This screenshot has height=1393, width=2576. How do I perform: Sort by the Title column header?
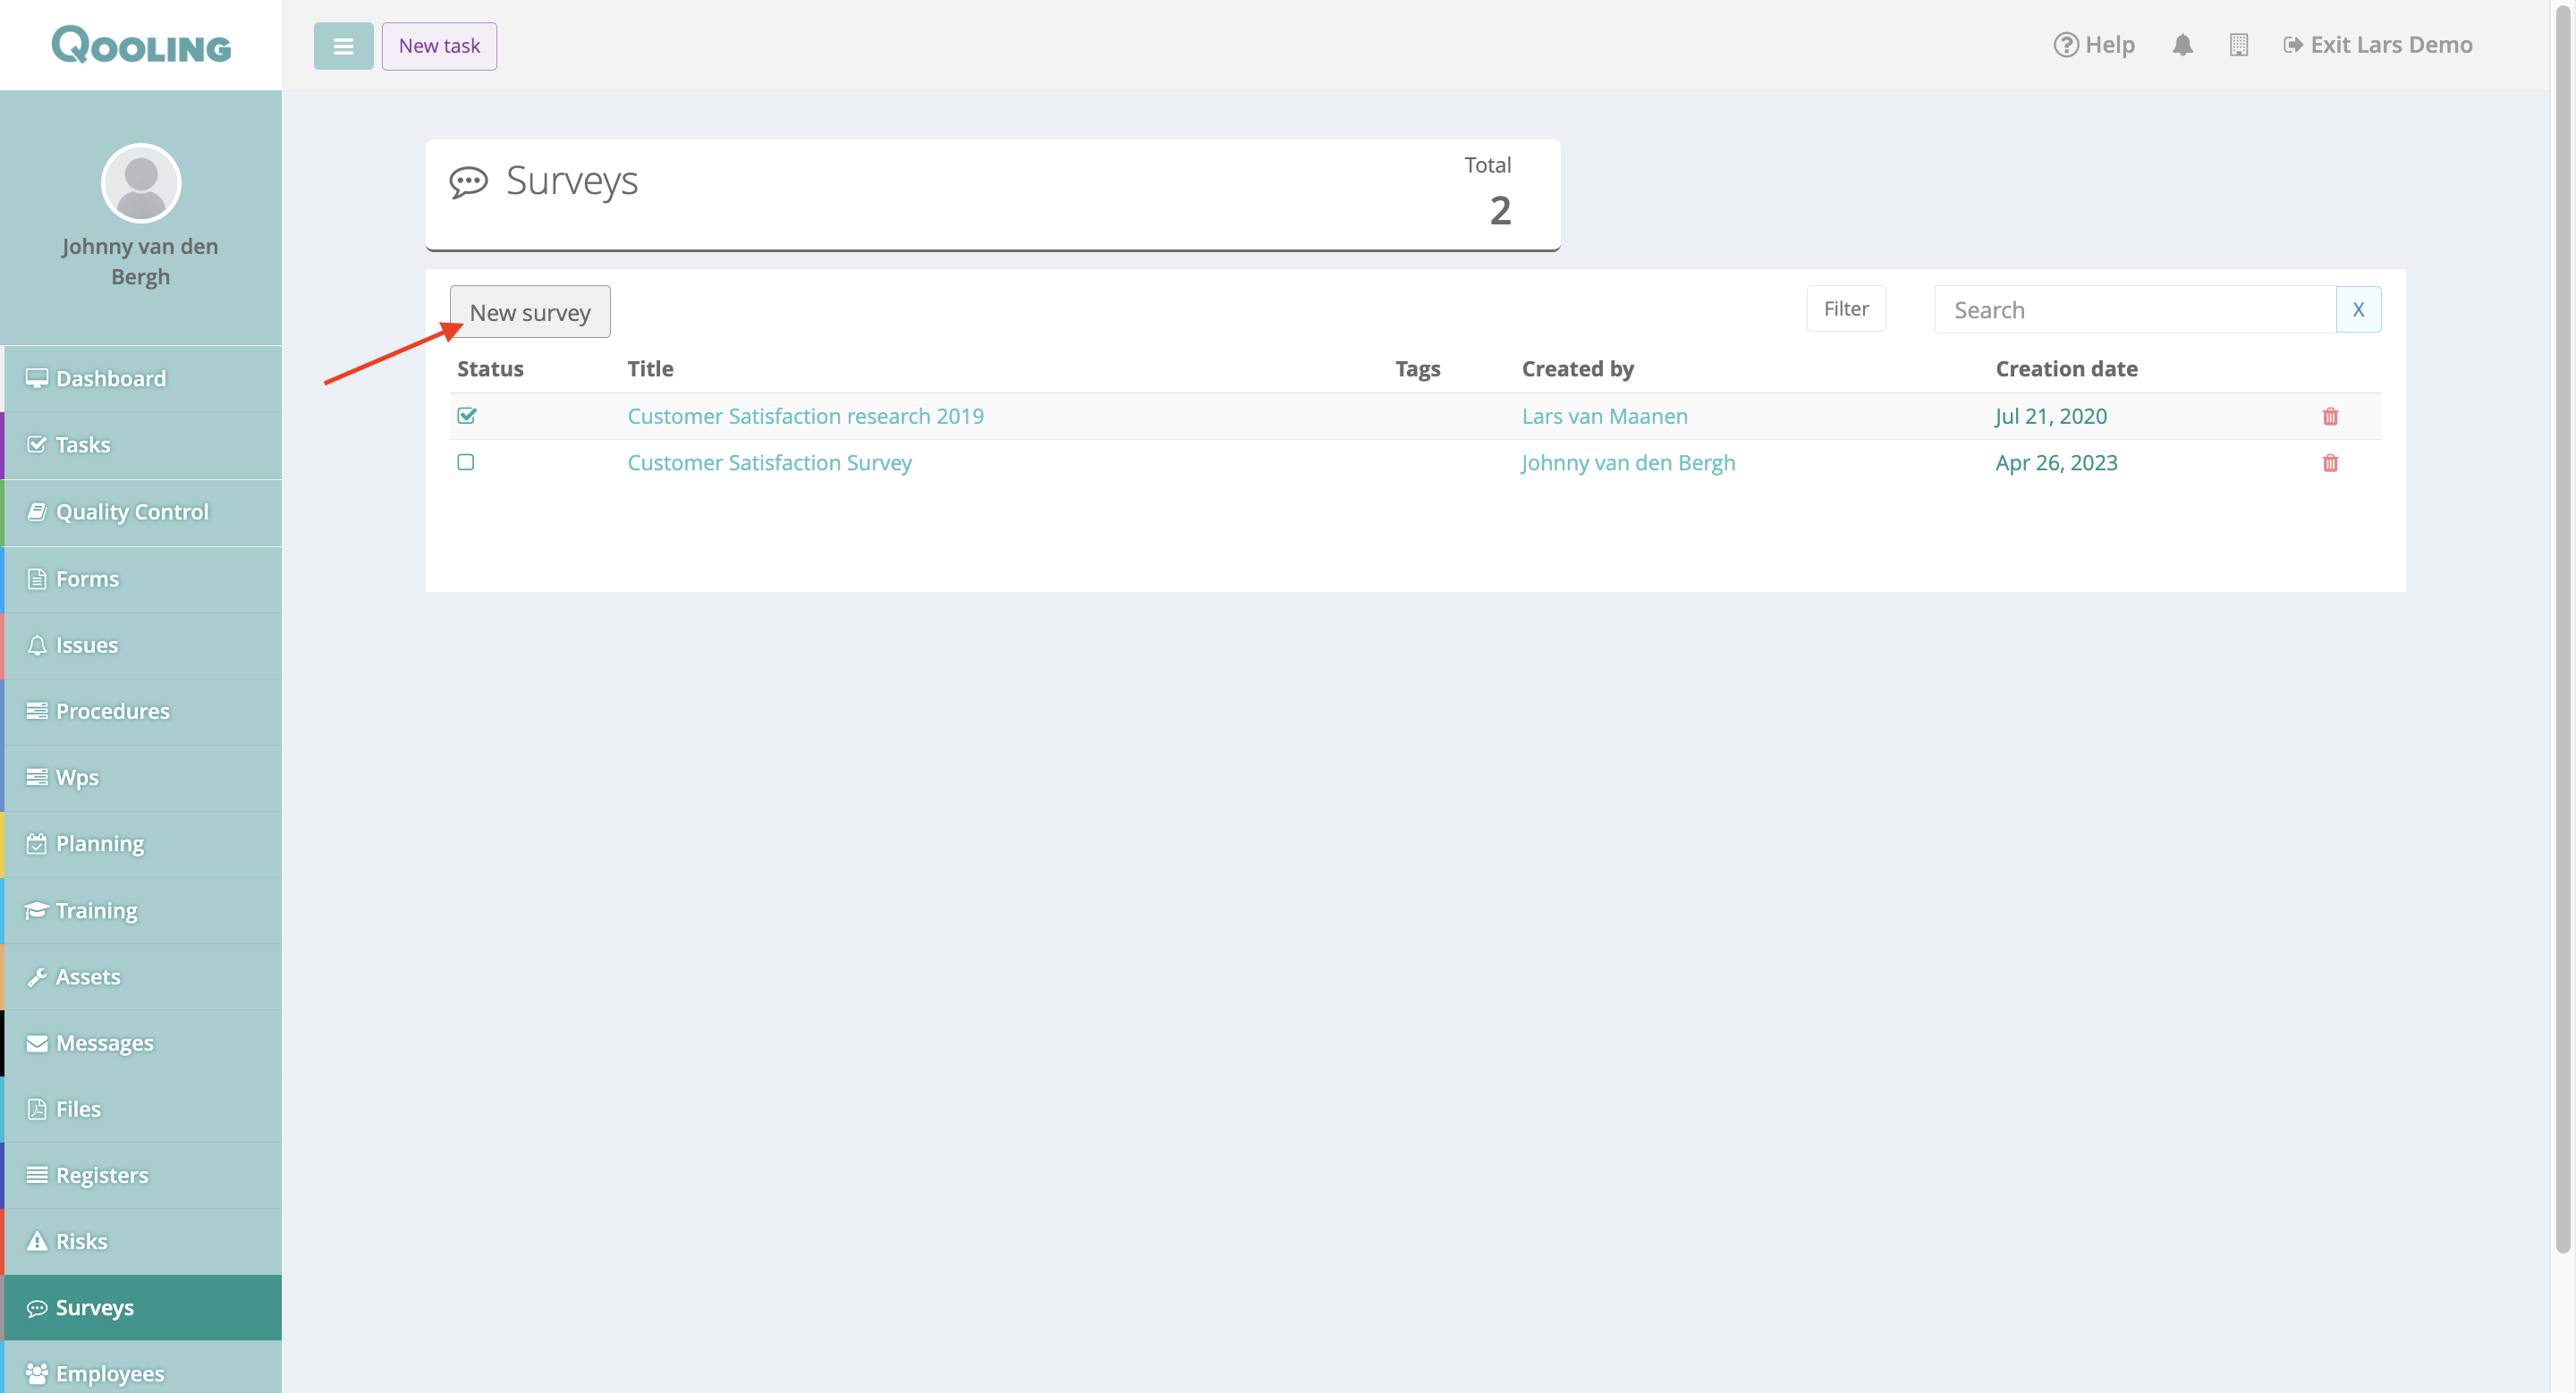click(650, 368)
